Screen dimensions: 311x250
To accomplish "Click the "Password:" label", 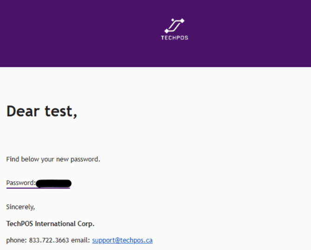I will [x=21, y=183].
